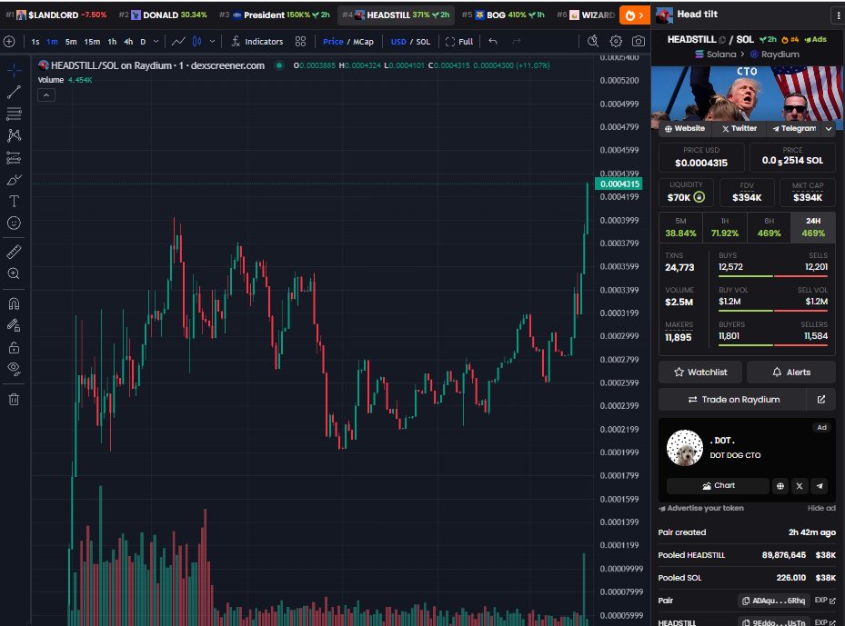Open the token Website link

pos(684,129)
